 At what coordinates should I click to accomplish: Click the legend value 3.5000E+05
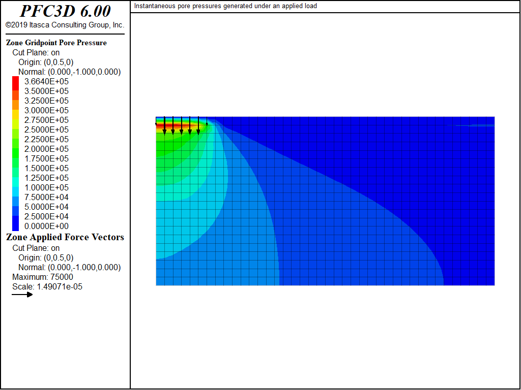pos(46,91)
